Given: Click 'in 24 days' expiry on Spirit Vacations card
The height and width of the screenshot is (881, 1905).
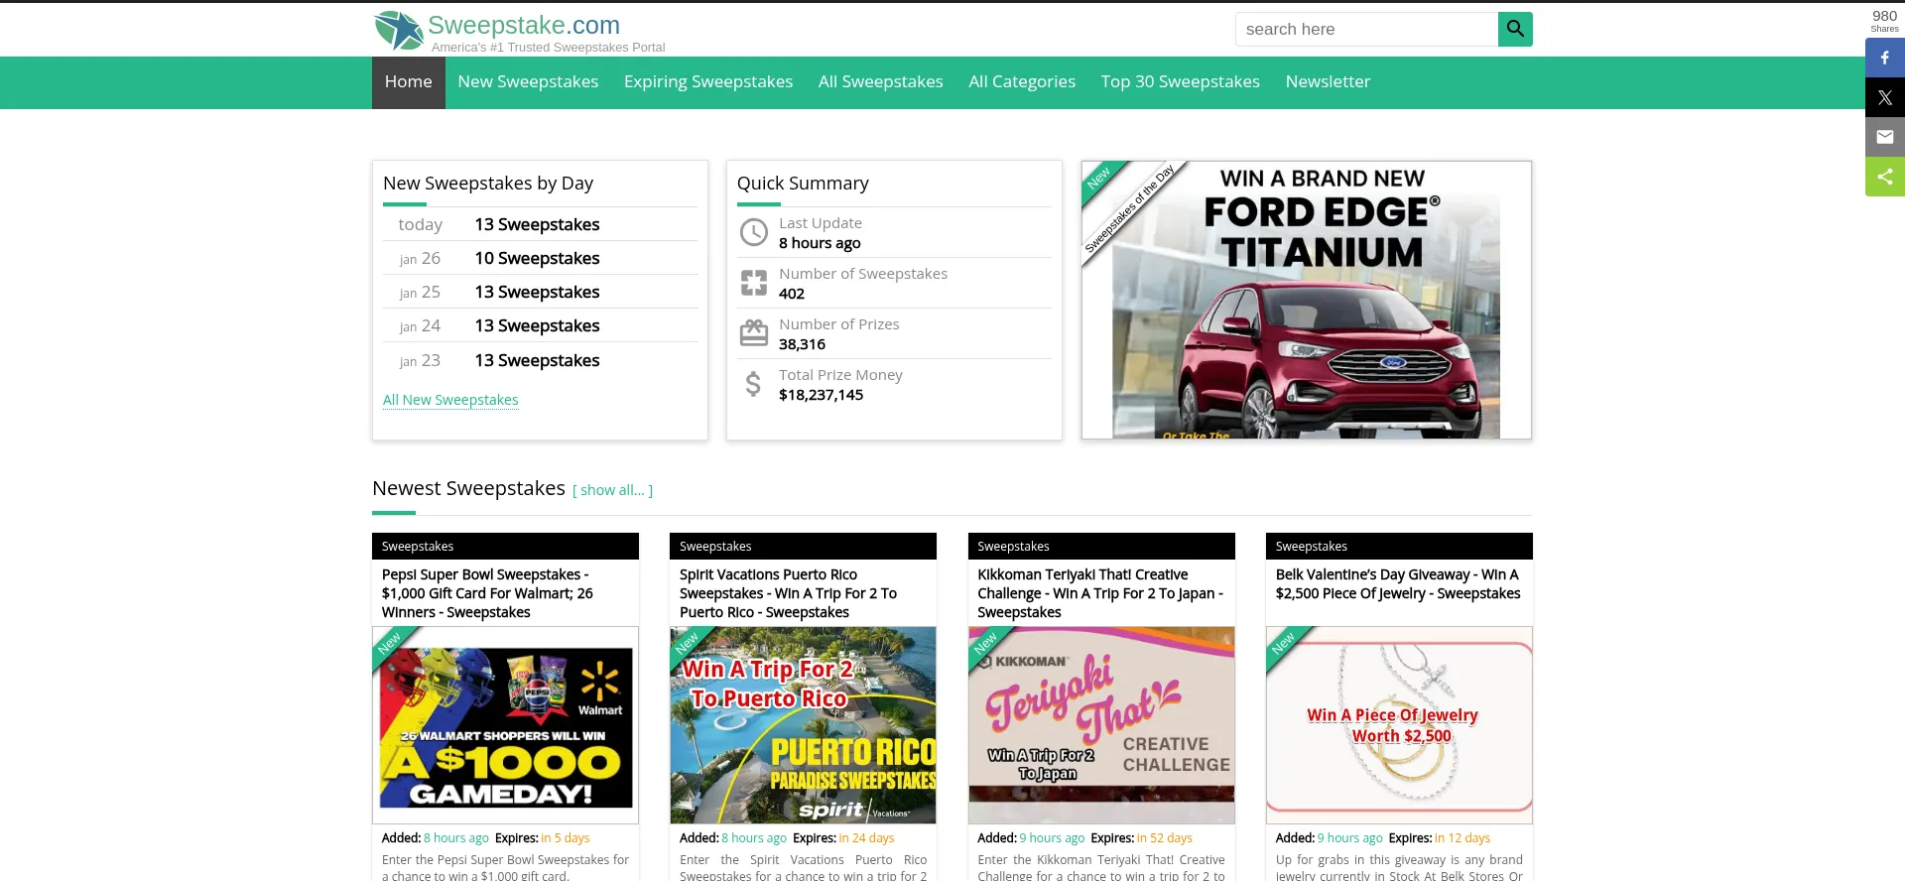Looking at the screenshot, I should point(866,838).
